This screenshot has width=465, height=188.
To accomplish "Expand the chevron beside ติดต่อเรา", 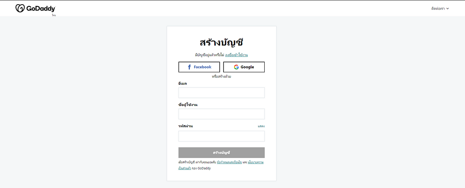I will pyautogui.click(x=448, y=8).
